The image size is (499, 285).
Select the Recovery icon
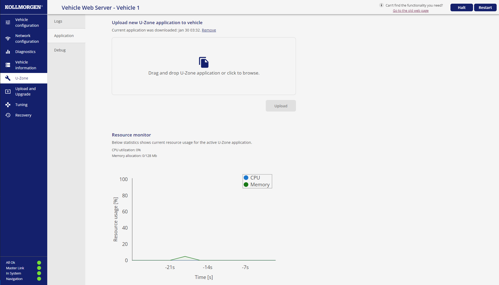click(x=8, y=115)
